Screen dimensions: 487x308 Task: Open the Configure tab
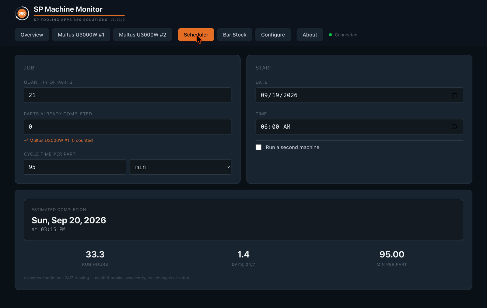(273, 35)
